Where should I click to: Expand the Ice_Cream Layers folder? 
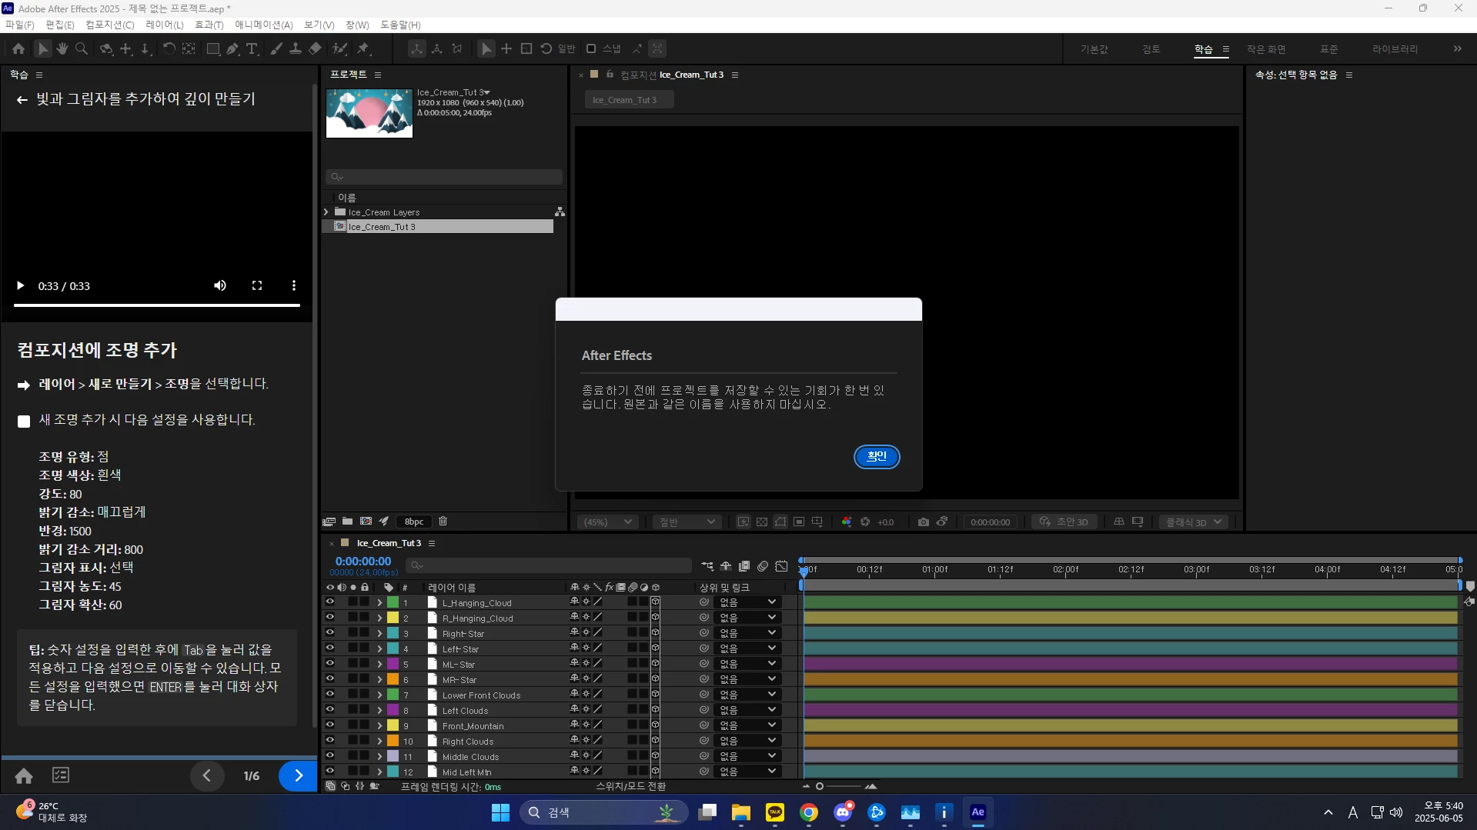point(326,212)
